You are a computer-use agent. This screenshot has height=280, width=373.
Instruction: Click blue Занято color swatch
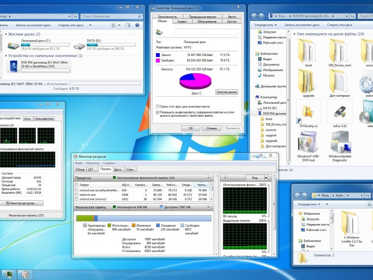[x=158, y=55]
